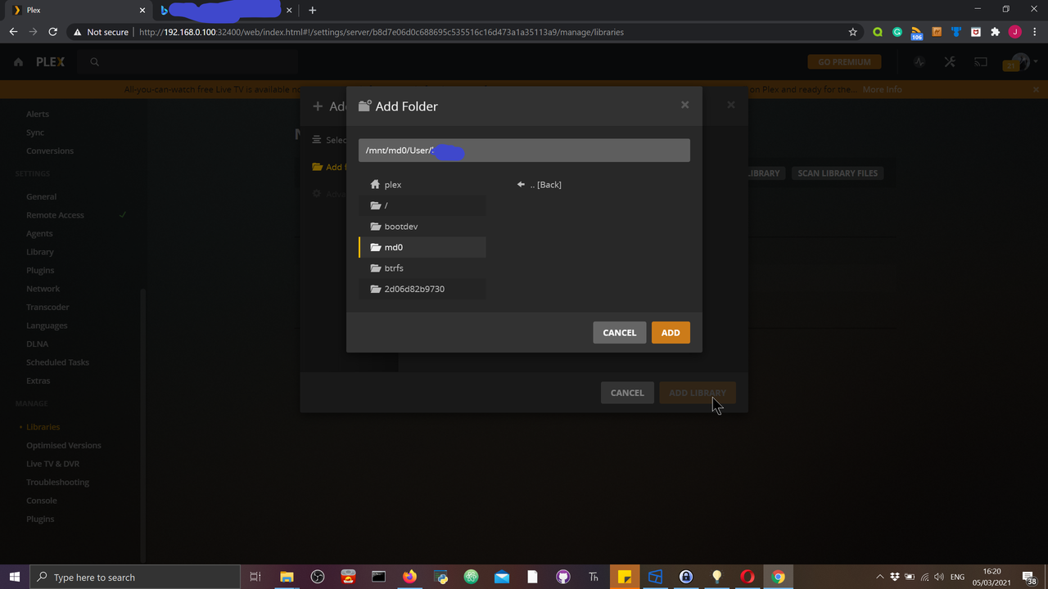Open Sync in the sidebar
The height and width of the screenshot is (589, 1048).
point(35,133)
